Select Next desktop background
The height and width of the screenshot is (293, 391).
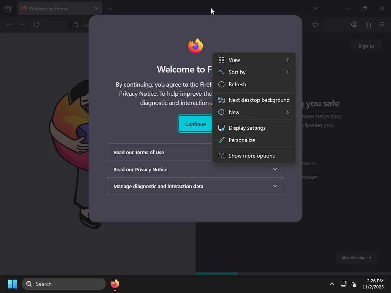click(x=254, y=100)
